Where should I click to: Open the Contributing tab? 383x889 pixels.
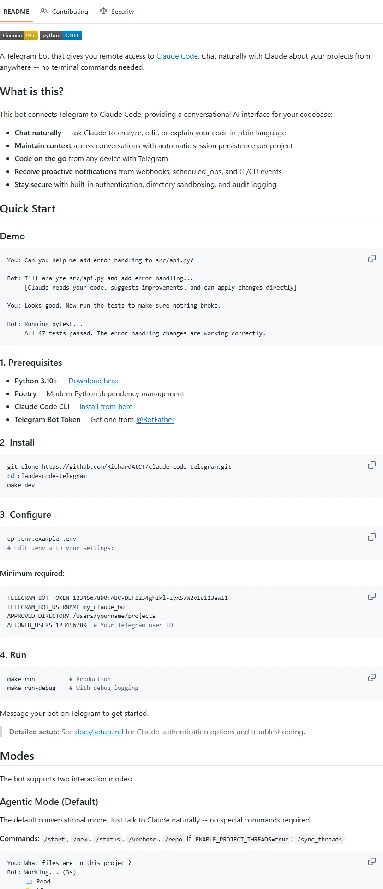point(64,12)
